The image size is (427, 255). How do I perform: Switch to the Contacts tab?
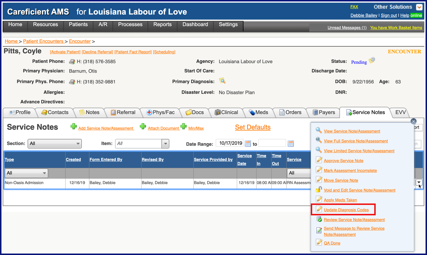tap(55, 112)
